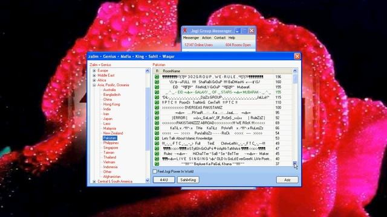Click the 4-4-U button
Viewport: 387px width, 217px height.
[x=164, y=180]
